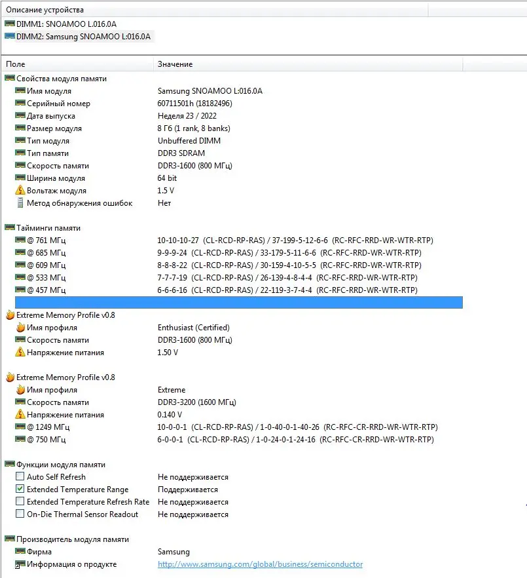Select the 'Поддерживается' status text
This screenshot has width=527, height=578.
(188, 490)
